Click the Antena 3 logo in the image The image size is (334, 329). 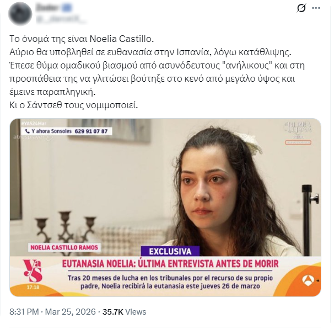308,280
